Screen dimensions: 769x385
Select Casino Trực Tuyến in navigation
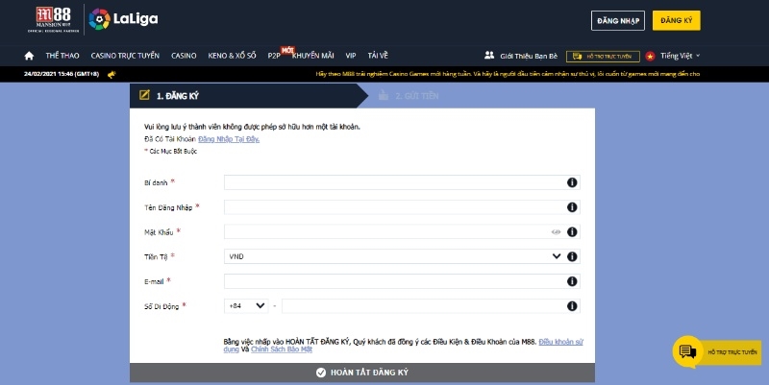[125, 56]
